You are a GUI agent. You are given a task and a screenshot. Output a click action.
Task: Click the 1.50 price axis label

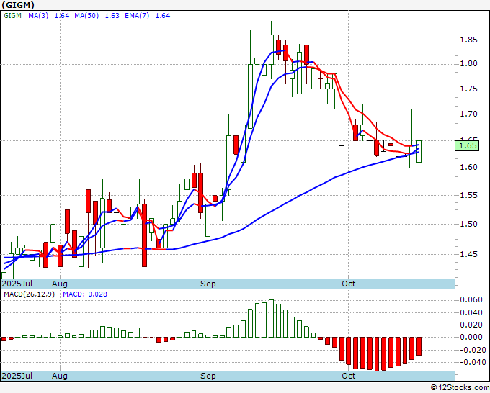(x=468, y=224)
